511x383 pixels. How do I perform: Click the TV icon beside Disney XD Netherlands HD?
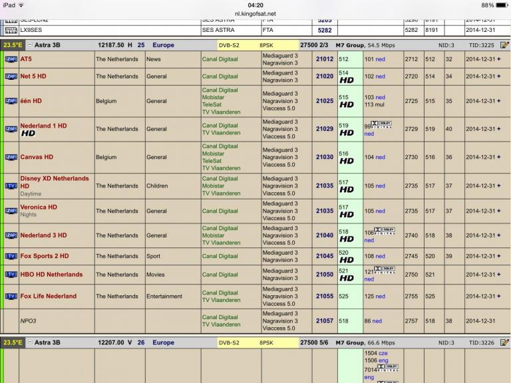(11, 186)
